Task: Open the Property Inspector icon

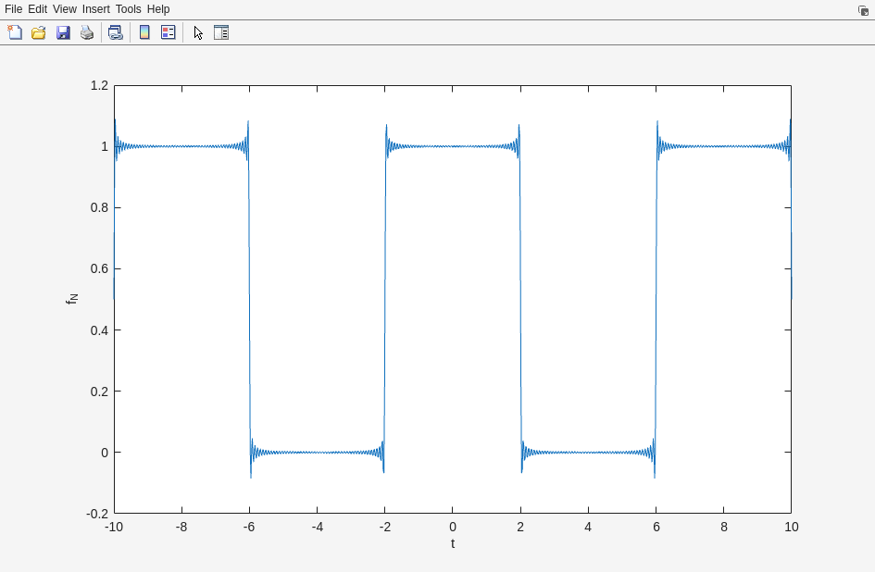Action: (221, 32)
